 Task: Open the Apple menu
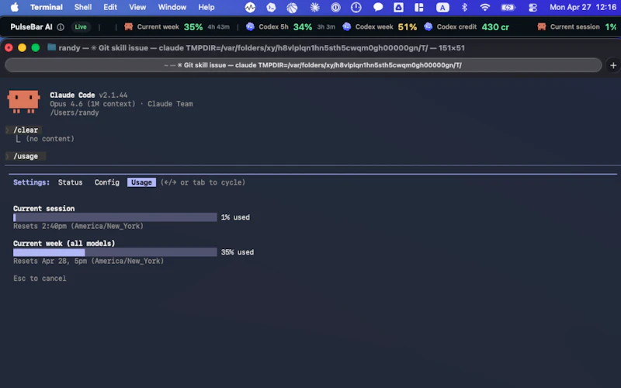click(x=15, y=7)
